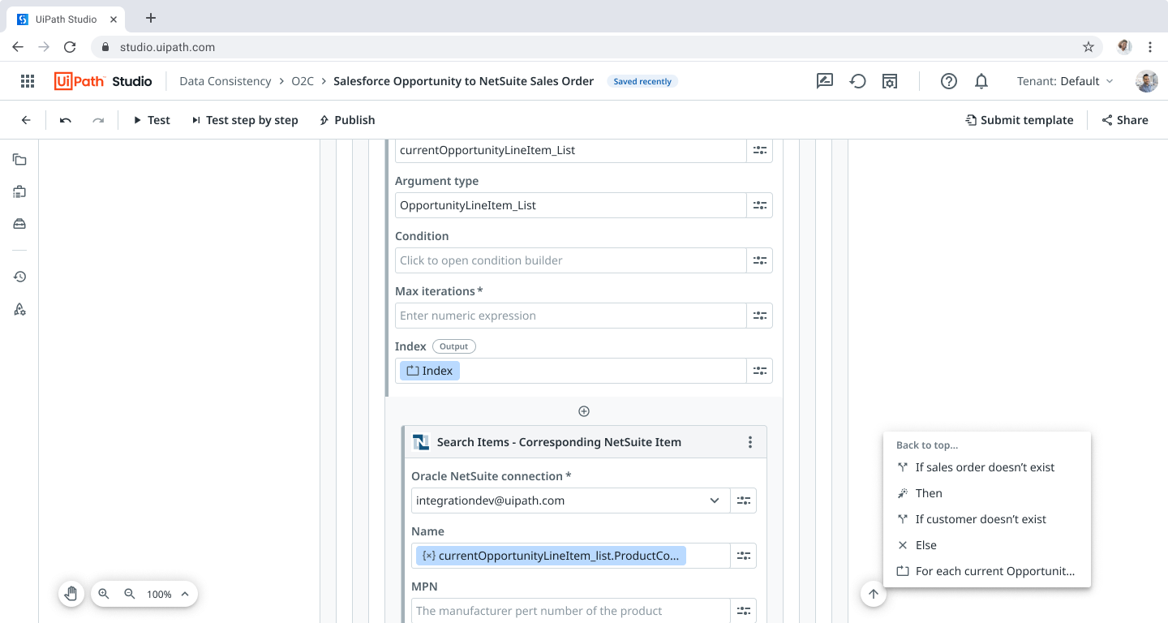Open options for Oracle NetSuite connection field
This screenshot has height=623, width=1168.
tap(744, 501)
